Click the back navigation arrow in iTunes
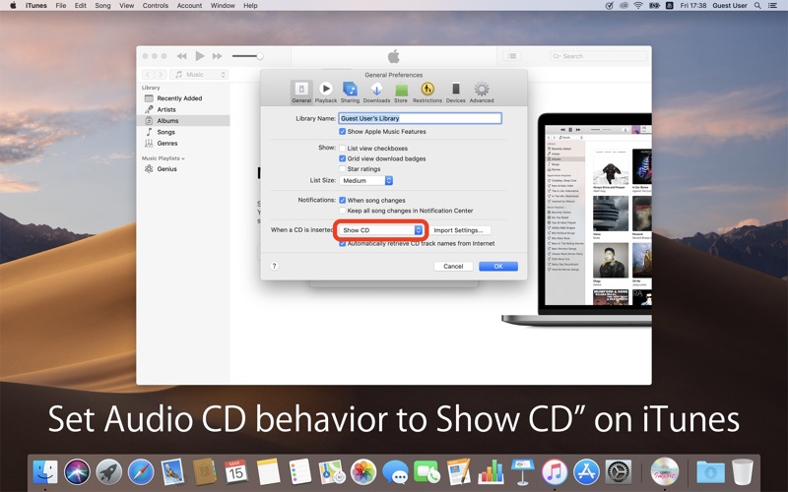 pos(149,75)
